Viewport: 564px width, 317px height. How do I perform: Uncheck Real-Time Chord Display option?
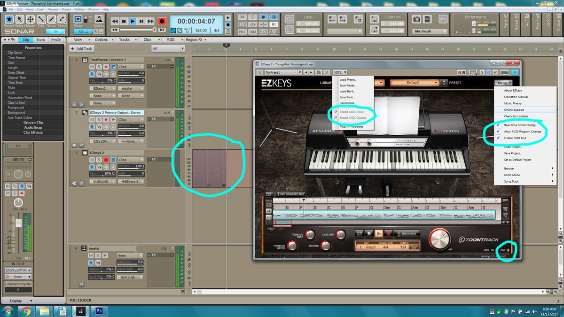coord(498,125)
